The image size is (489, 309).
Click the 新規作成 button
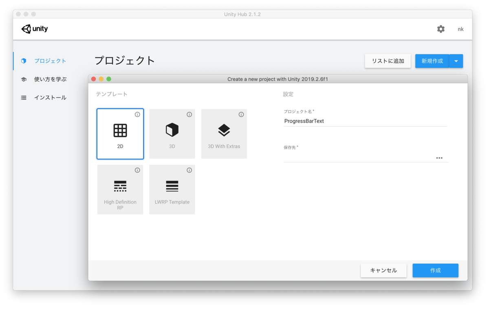[432, 61]
